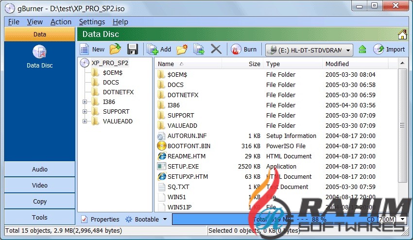Select VALUEADD folder in file list
This screenshot has height=240, width=413.
click(x=276, y=126)
